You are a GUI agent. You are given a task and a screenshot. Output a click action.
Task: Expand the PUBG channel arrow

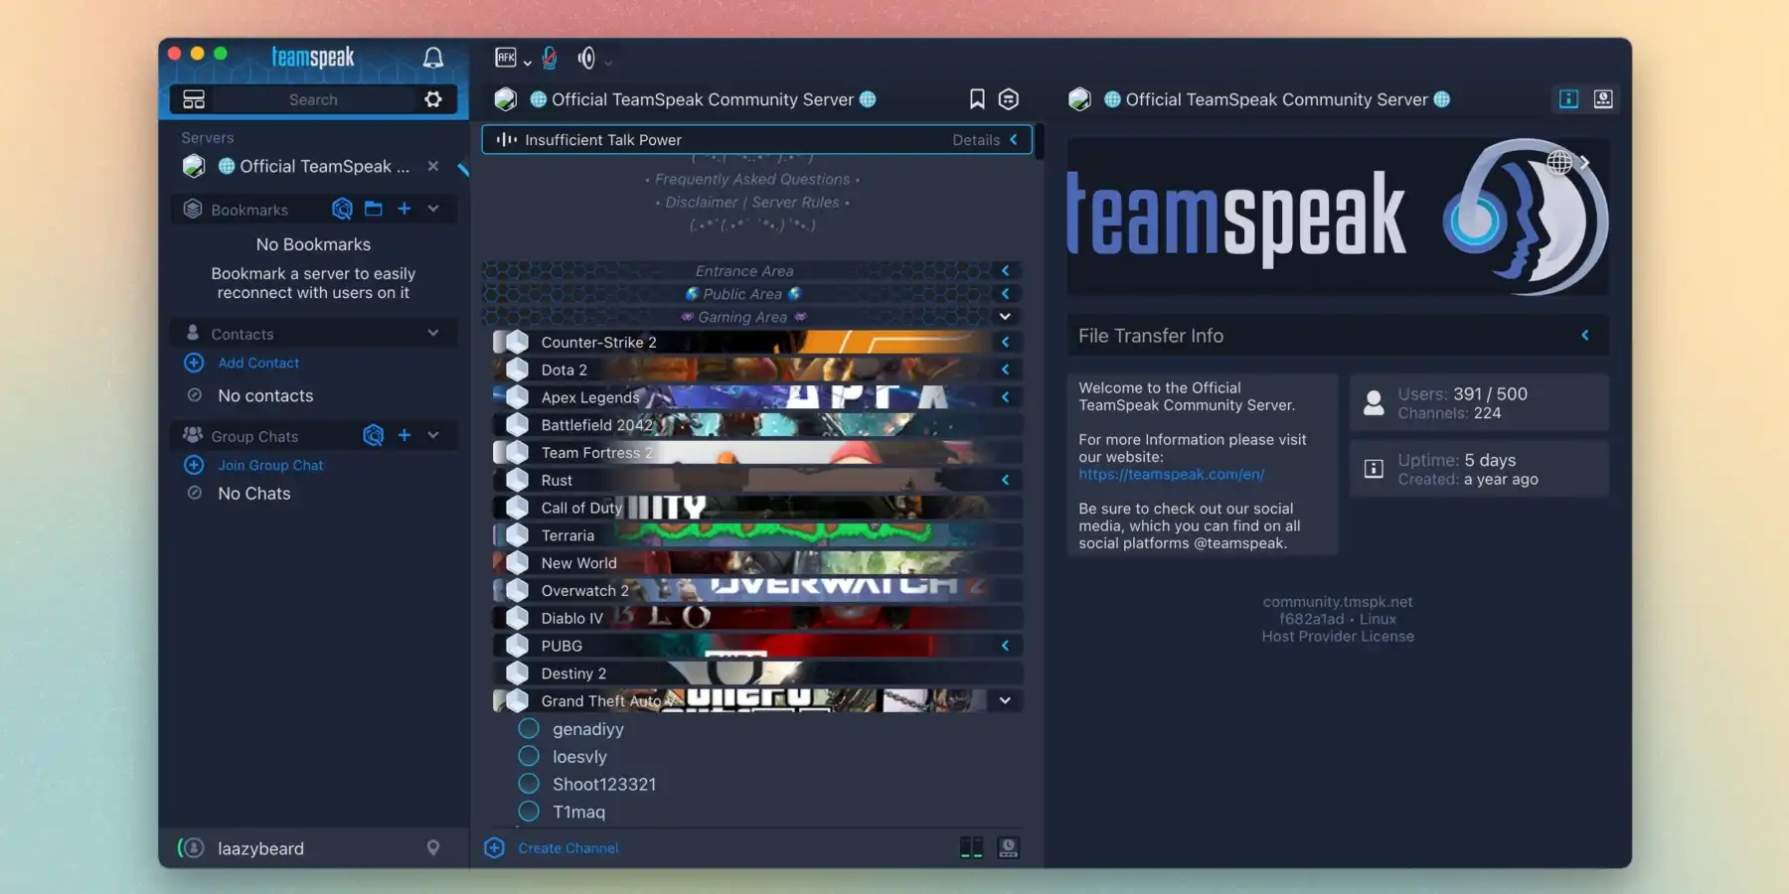tap(1005, 646)
